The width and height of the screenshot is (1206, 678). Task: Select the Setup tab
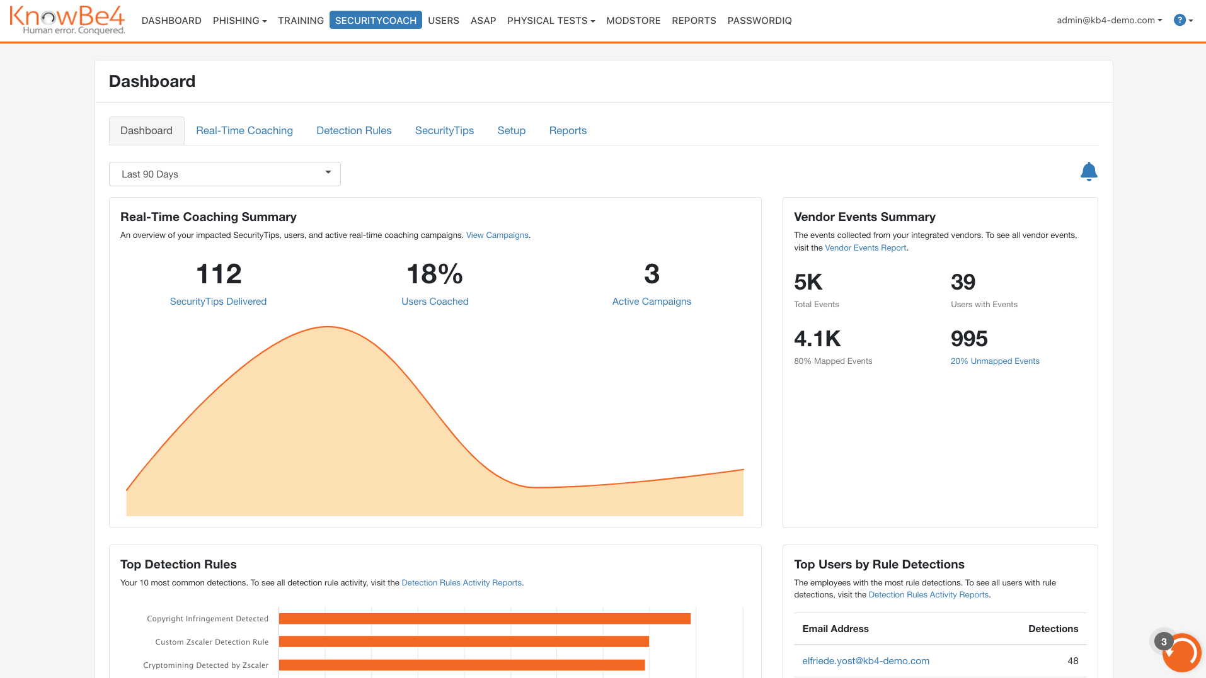(x=511, y=130)
